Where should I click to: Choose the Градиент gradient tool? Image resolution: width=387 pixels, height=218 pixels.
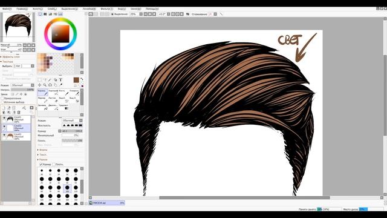pos(63,107)
